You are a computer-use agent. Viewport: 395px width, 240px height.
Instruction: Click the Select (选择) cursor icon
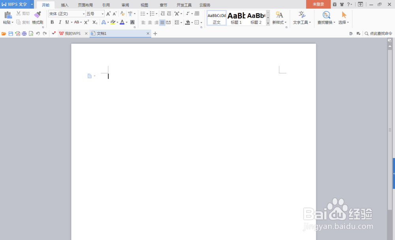pos(344,15)
